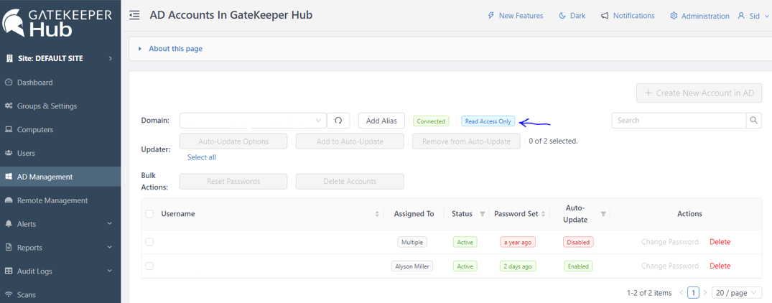Toggle the select-all checkbox in table header
The image size is (772, 303).
click(x=149, y=213)
